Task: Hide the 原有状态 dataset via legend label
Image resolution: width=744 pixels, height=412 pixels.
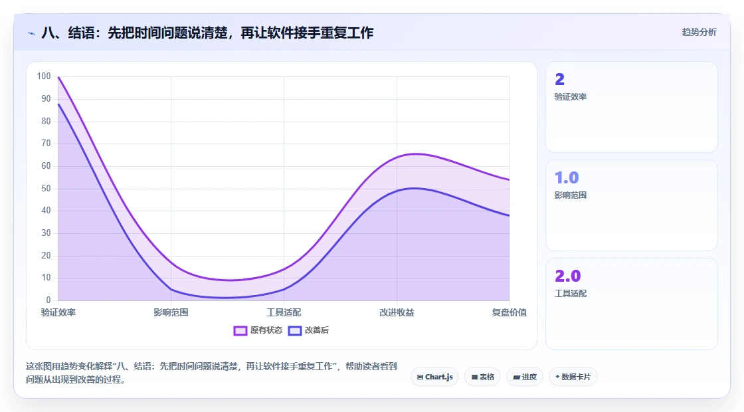Action: coord(266,330)
